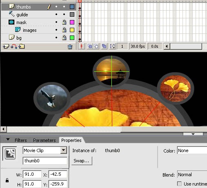Click the Center Frame button
207x188 pixels.
(x=82, y=46)
